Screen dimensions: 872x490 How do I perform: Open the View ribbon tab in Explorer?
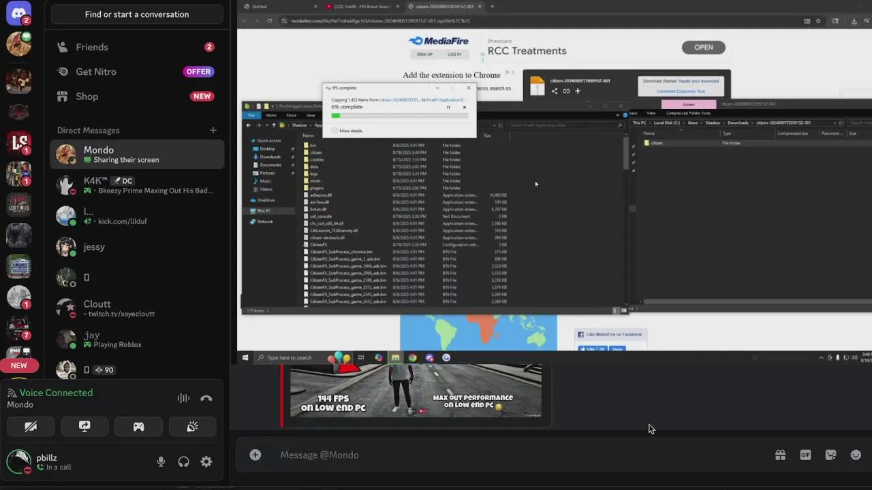(x=309, y=115)
